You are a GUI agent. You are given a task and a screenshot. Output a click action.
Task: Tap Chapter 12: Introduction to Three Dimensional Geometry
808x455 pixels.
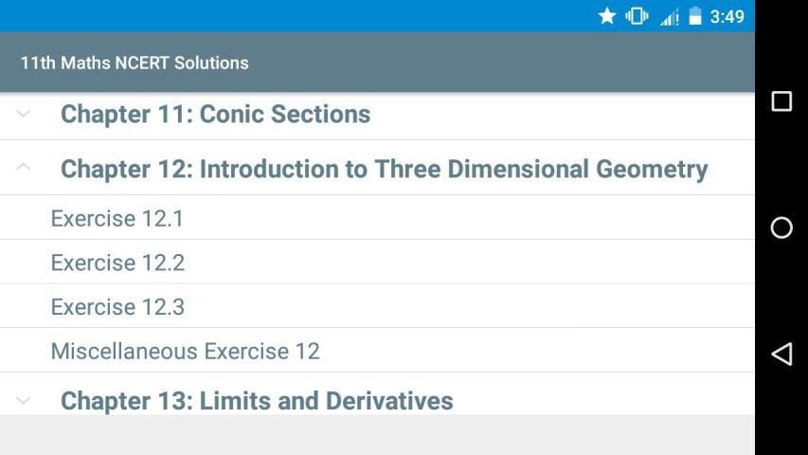pos(384,169)
